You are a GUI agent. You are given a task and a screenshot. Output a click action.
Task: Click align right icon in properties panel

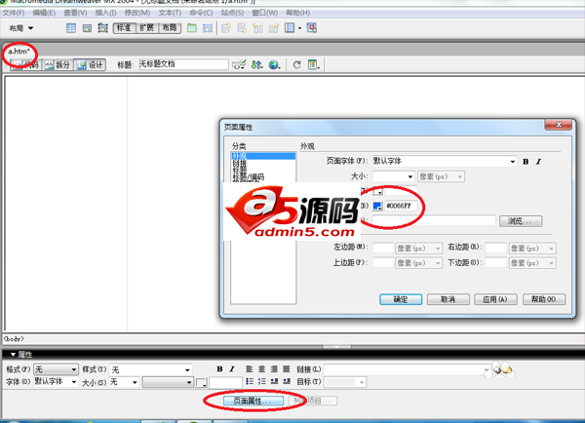point(274,369)
